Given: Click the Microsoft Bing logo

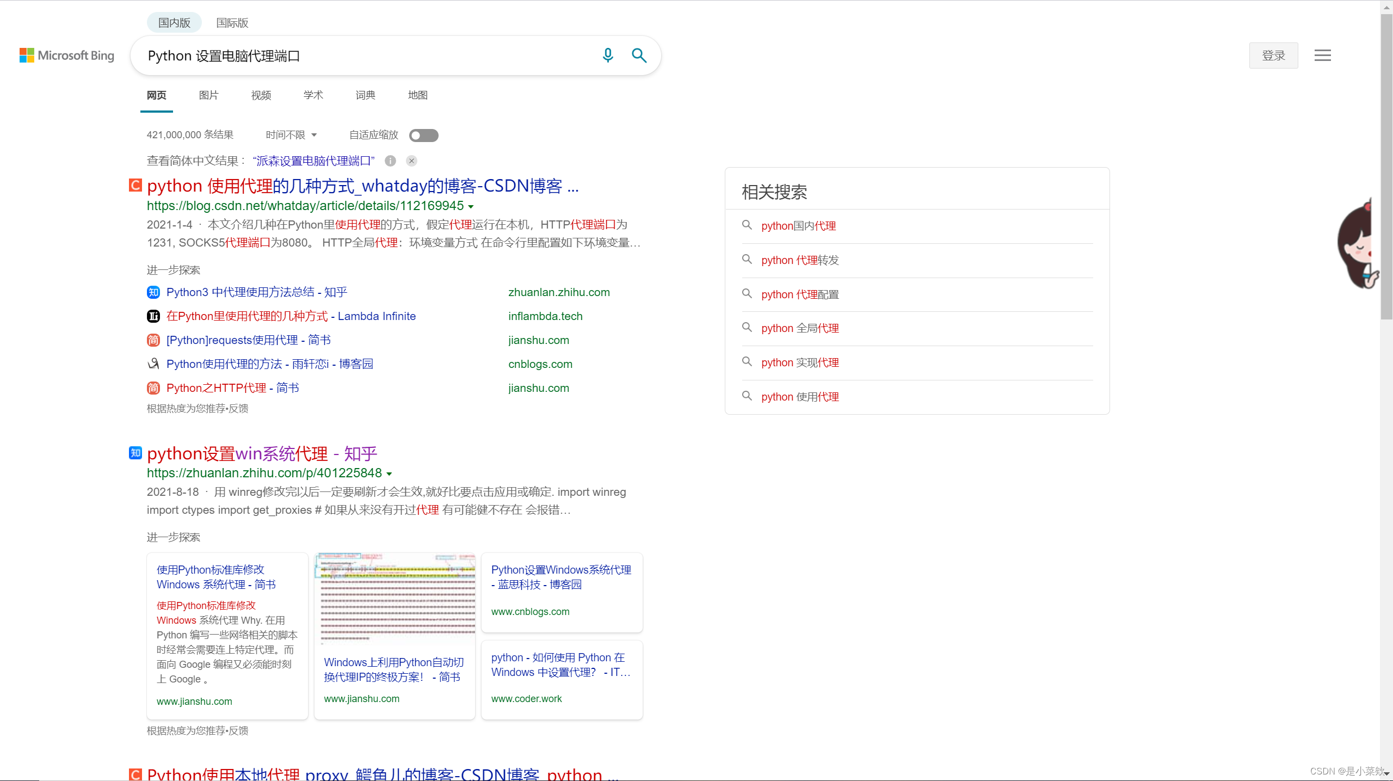Looking at the screenshot, I should pos(67,56).
